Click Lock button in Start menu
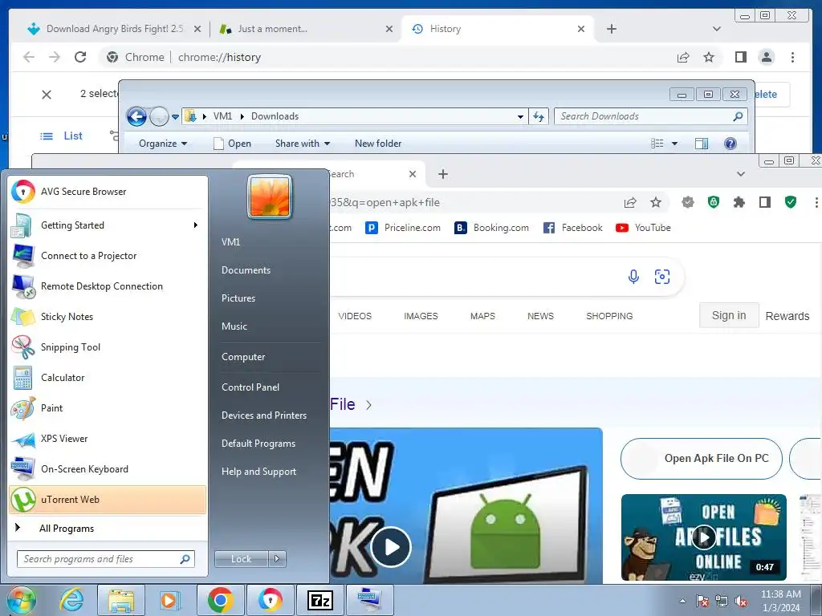 (242, 559)
